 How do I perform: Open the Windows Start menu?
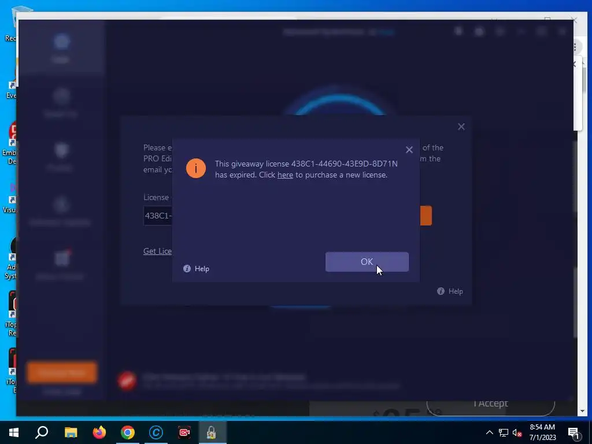point(14,432)
